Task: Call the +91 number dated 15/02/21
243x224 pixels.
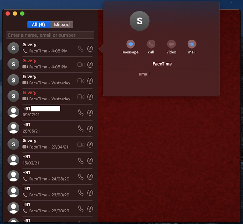Action: (x=81, y=161)
